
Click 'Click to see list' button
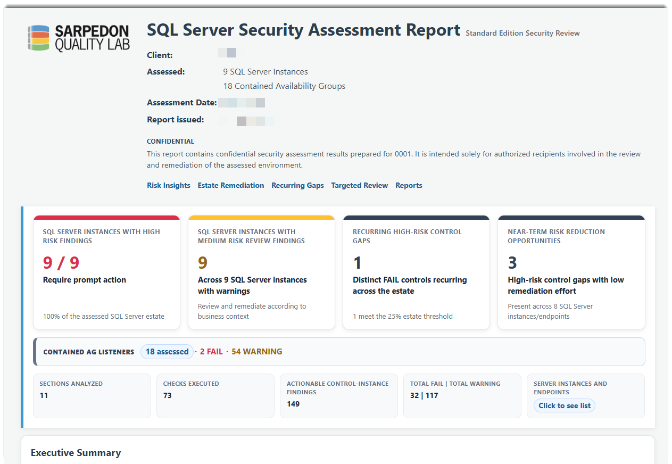[565, 405]
